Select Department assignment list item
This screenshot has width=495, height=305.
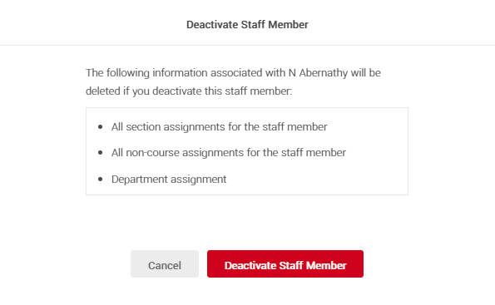pos(169,180)
